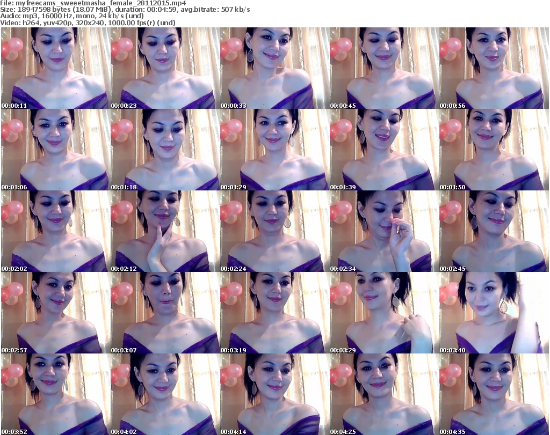The width and height of the screenshot is (550, 435).
Task: Pick the thumbnail frame at 00:02:02
Action: click(x=56, y=231)
